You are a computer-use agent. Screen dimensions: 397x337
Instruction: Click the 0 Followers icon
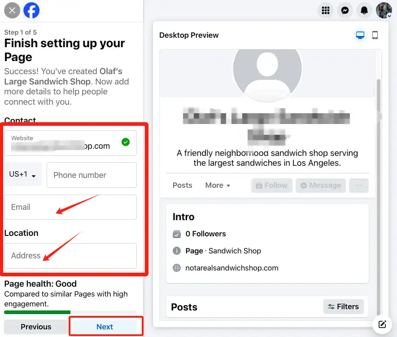click(x=177, y=234)
